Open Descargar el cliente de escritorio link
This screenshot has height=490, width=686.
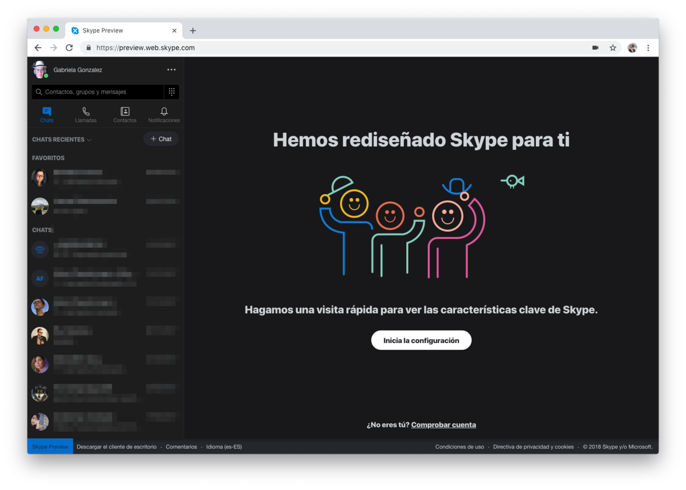(117, 447)
